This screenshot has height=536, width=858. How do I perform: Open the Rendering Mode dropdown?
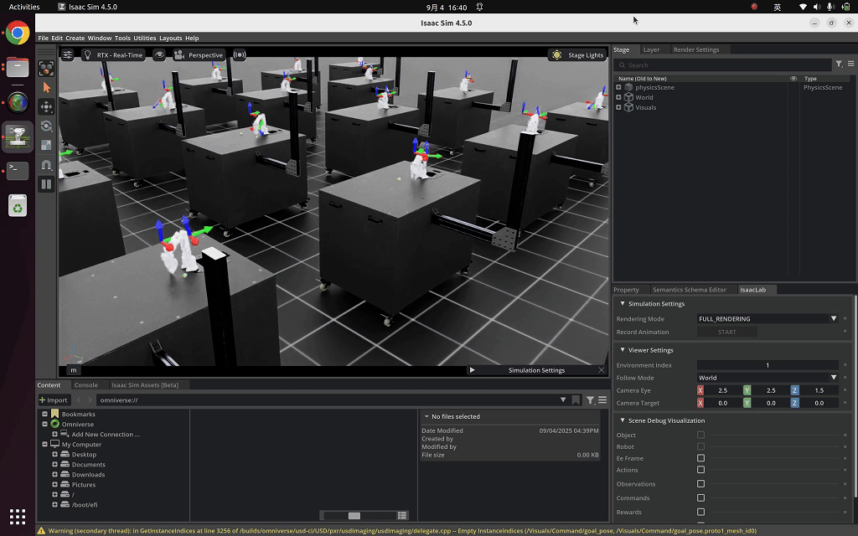pos(768,318)
